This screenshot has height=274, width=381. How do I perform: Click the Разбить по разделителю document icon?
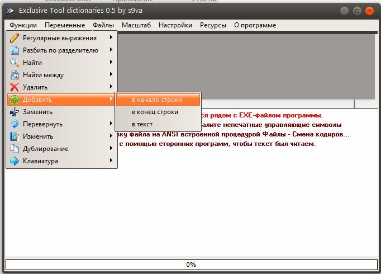coord(15,50)
